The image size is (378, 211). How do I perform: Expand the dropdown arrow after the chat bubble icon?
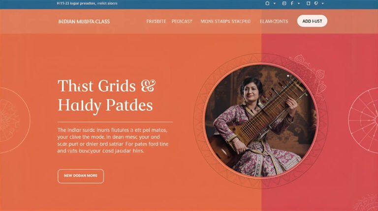[x=323, y=3]
